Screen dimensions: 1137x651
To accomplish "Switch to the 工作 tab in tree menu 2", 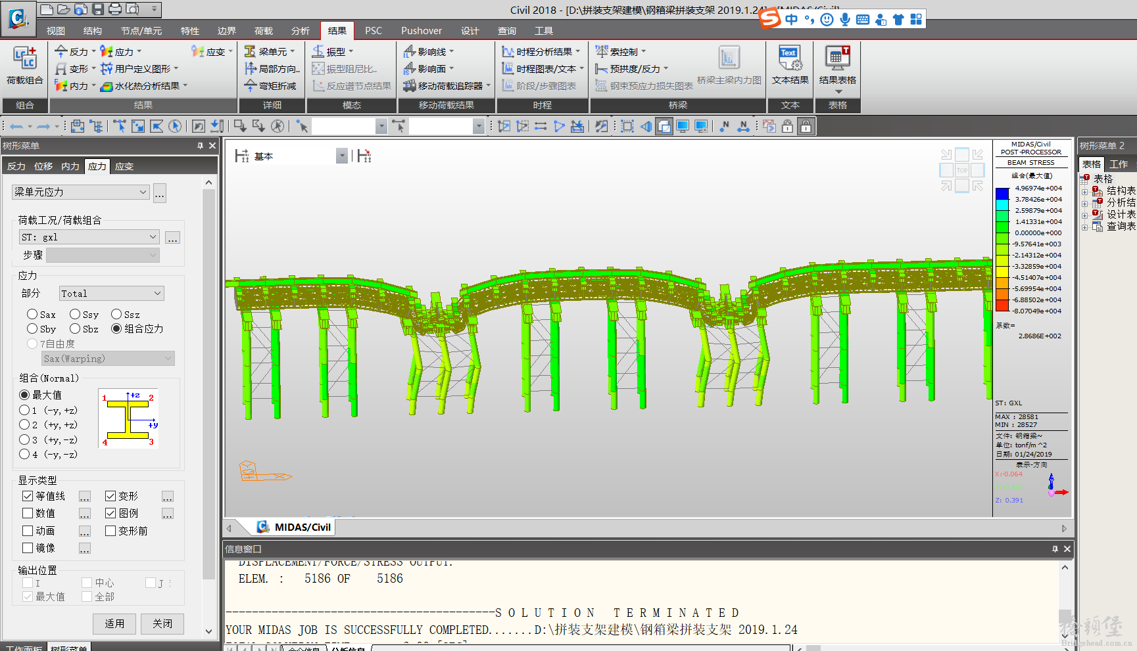I will [x=1119, y=164].
